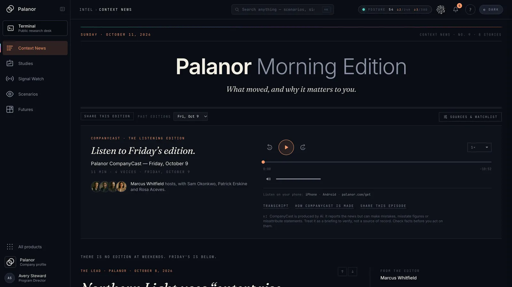This screenshot has height=287, width=512.
Task: Open the past editions date dropdown
Action: click(x=191, y=117)
